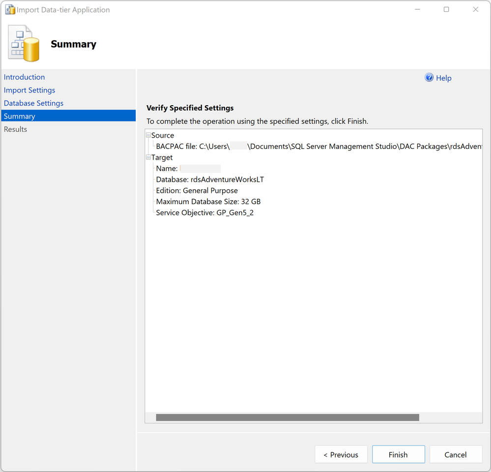Click the blue Help question mark icon
The width and height of the screenshot is (491, 472).
[x=429, y=77]
